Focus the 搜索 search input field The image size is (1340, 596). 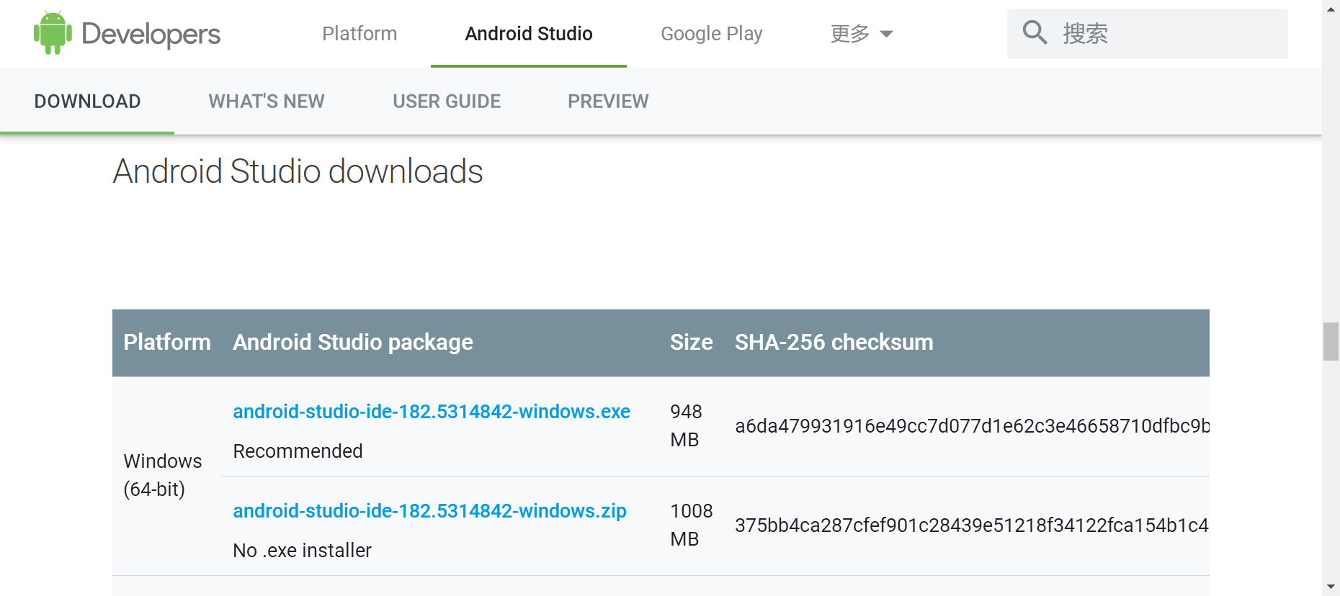[x=1148, y=34]
